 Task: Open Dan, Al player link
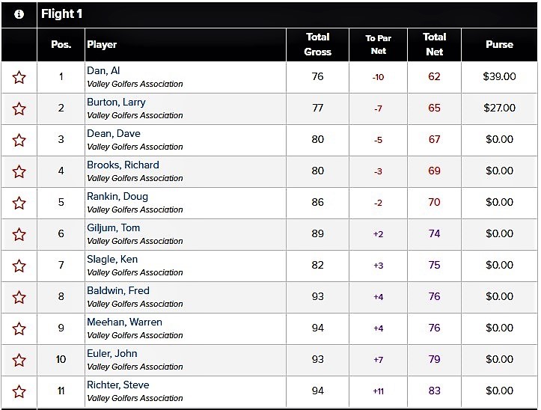[x=103, y=71]
